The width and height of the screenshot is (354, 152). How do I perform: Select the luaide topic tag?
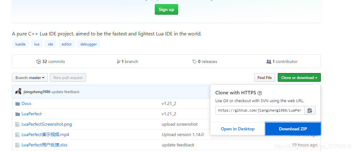click(20, 44)
